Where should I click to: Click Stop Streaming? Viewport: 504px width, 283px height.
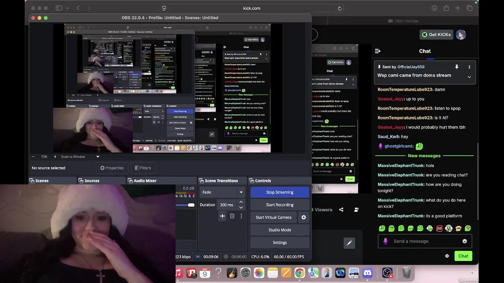[x=280, y=192]
